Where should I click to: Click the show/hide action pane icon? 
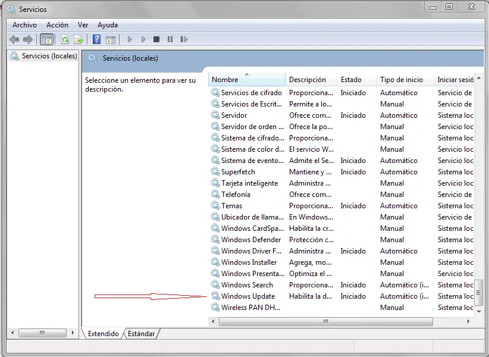pos(111,40)
